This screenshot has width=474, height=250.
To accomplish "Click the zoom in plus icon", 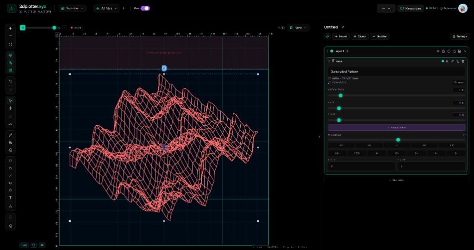I will pos(11,28).
